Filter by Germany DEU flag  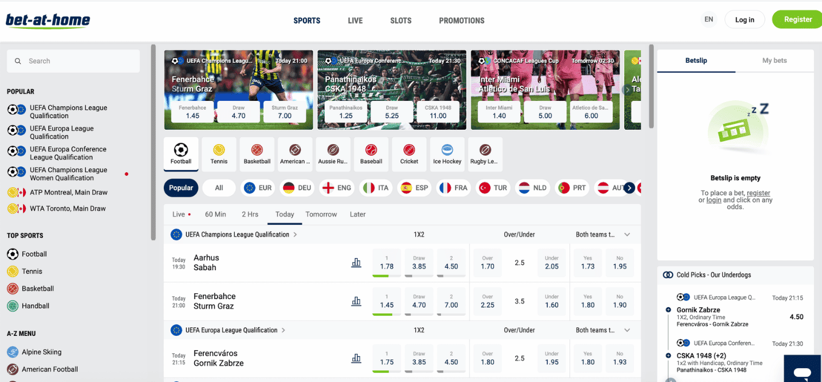(297, 188)
